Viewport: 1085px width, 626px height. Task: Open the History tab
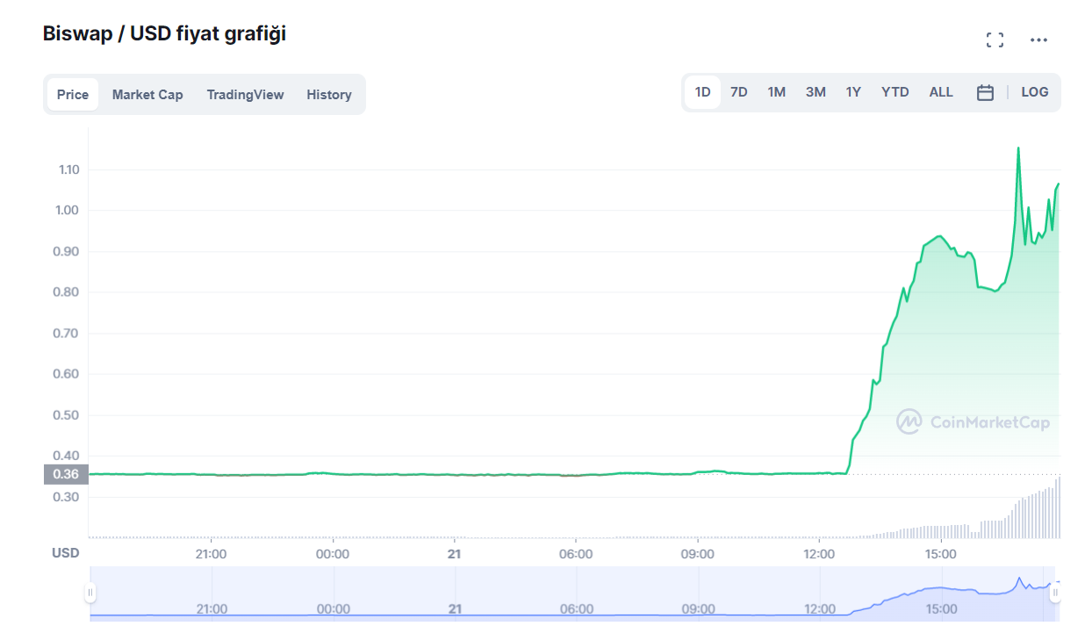coord(329,95)
